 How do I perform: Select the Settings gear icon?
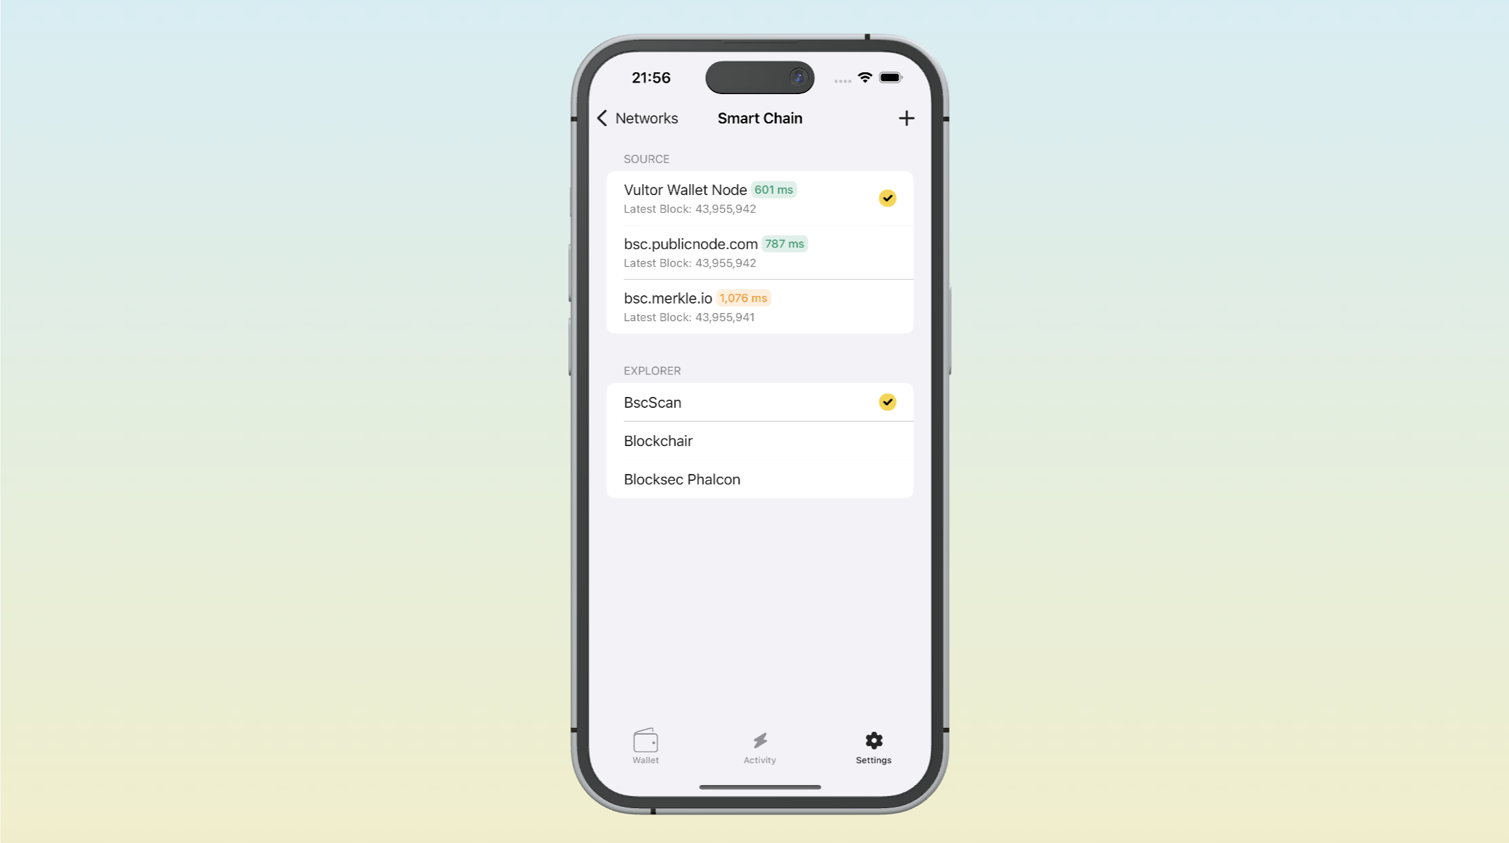(x=873, y=741)
